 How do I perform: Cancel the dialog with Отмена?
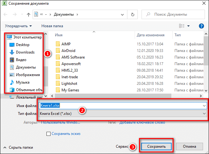190,146
